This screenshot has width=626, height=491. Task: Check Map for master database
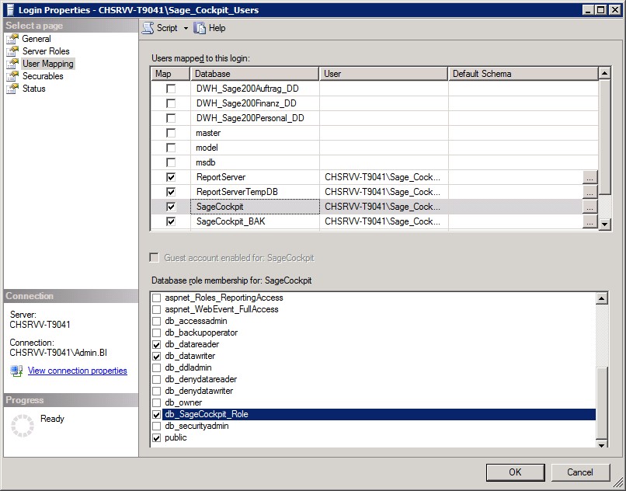pos(171,133)
